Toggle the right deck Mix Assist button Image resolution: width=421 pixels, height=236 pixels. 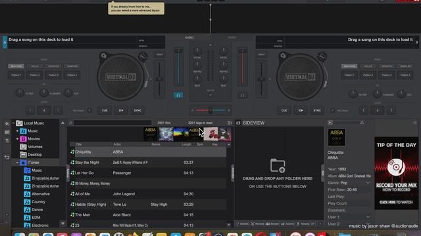(x=333, y=110)
